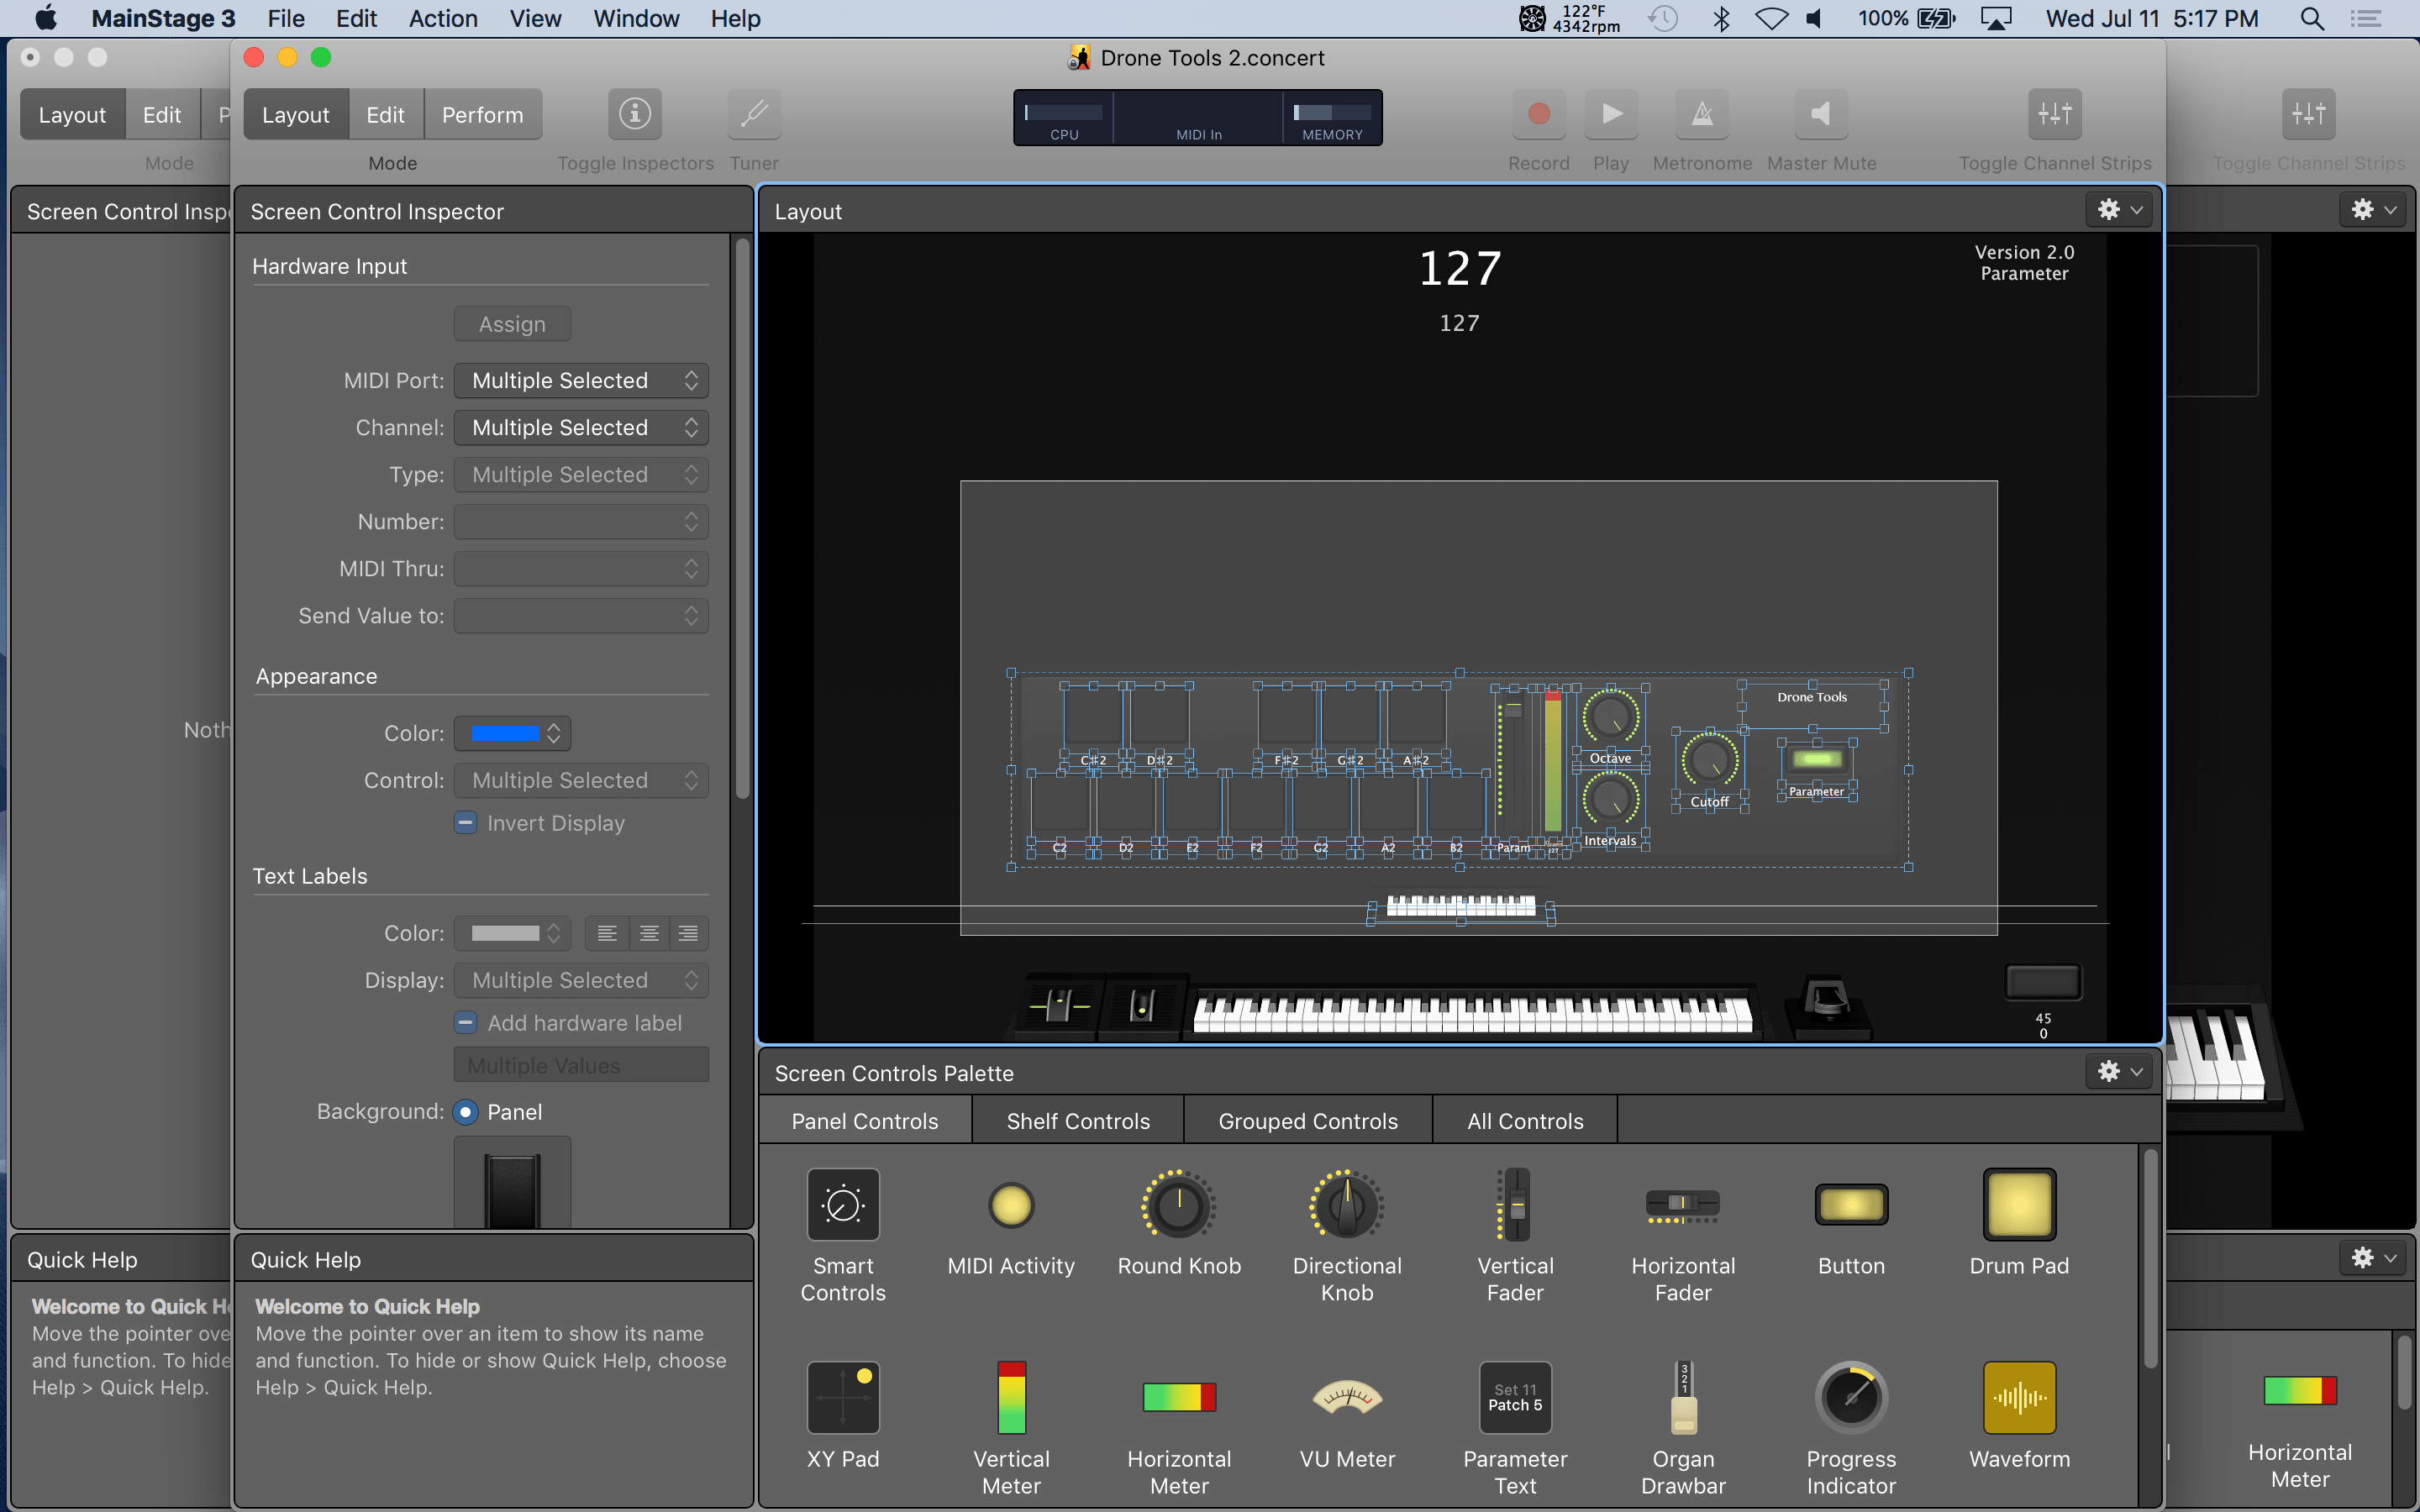
Task: Open the Window menu
Action: coord(636,19)
